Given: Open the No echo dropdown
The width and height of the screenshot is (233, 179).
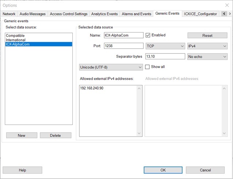Looking at the screenshot, I should click(207, 57).
